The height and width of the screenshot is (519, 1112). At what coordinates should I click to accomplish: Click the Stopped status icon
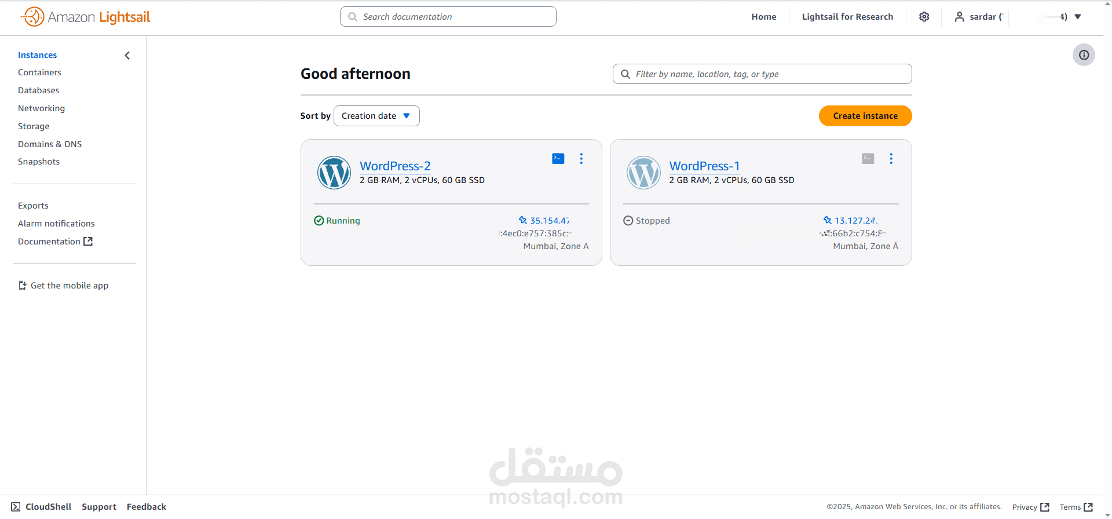point(628,221)
